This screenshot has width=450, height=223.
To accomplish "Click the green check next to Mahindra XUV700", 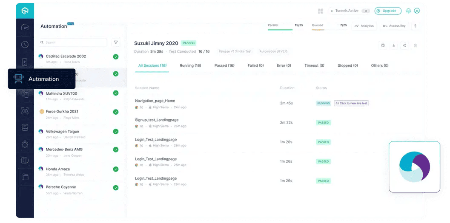I will (115, 93).
